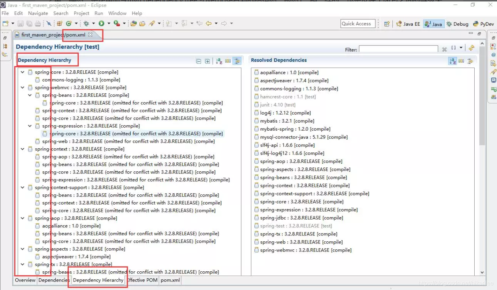Switch to the Effective POM tab
Screen dimensions: 497x290
click(142, 280)
